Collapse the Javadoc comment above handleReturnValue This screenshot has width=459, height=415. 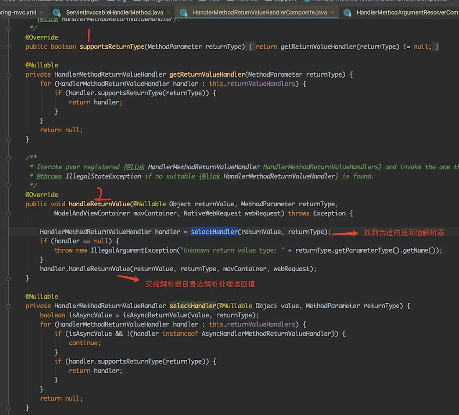click(x=9, y=158)
